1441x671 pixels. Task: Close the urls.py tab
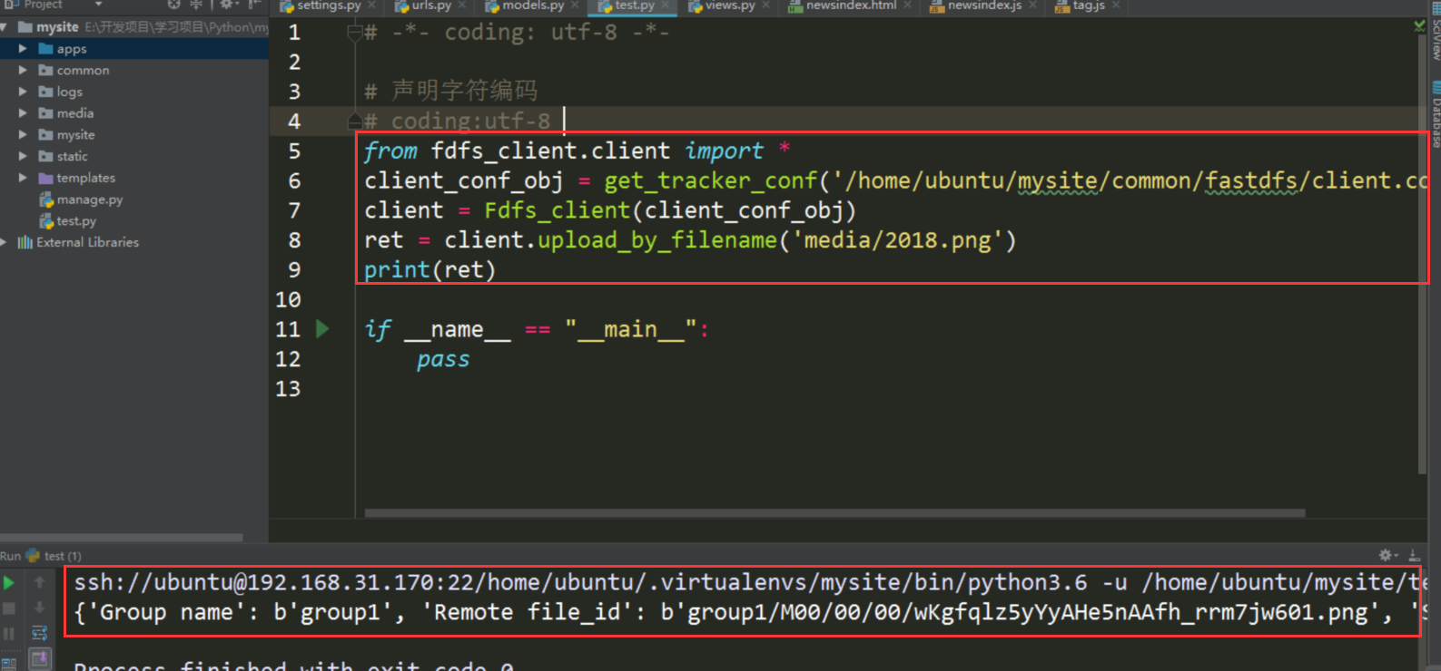(462, 5)
